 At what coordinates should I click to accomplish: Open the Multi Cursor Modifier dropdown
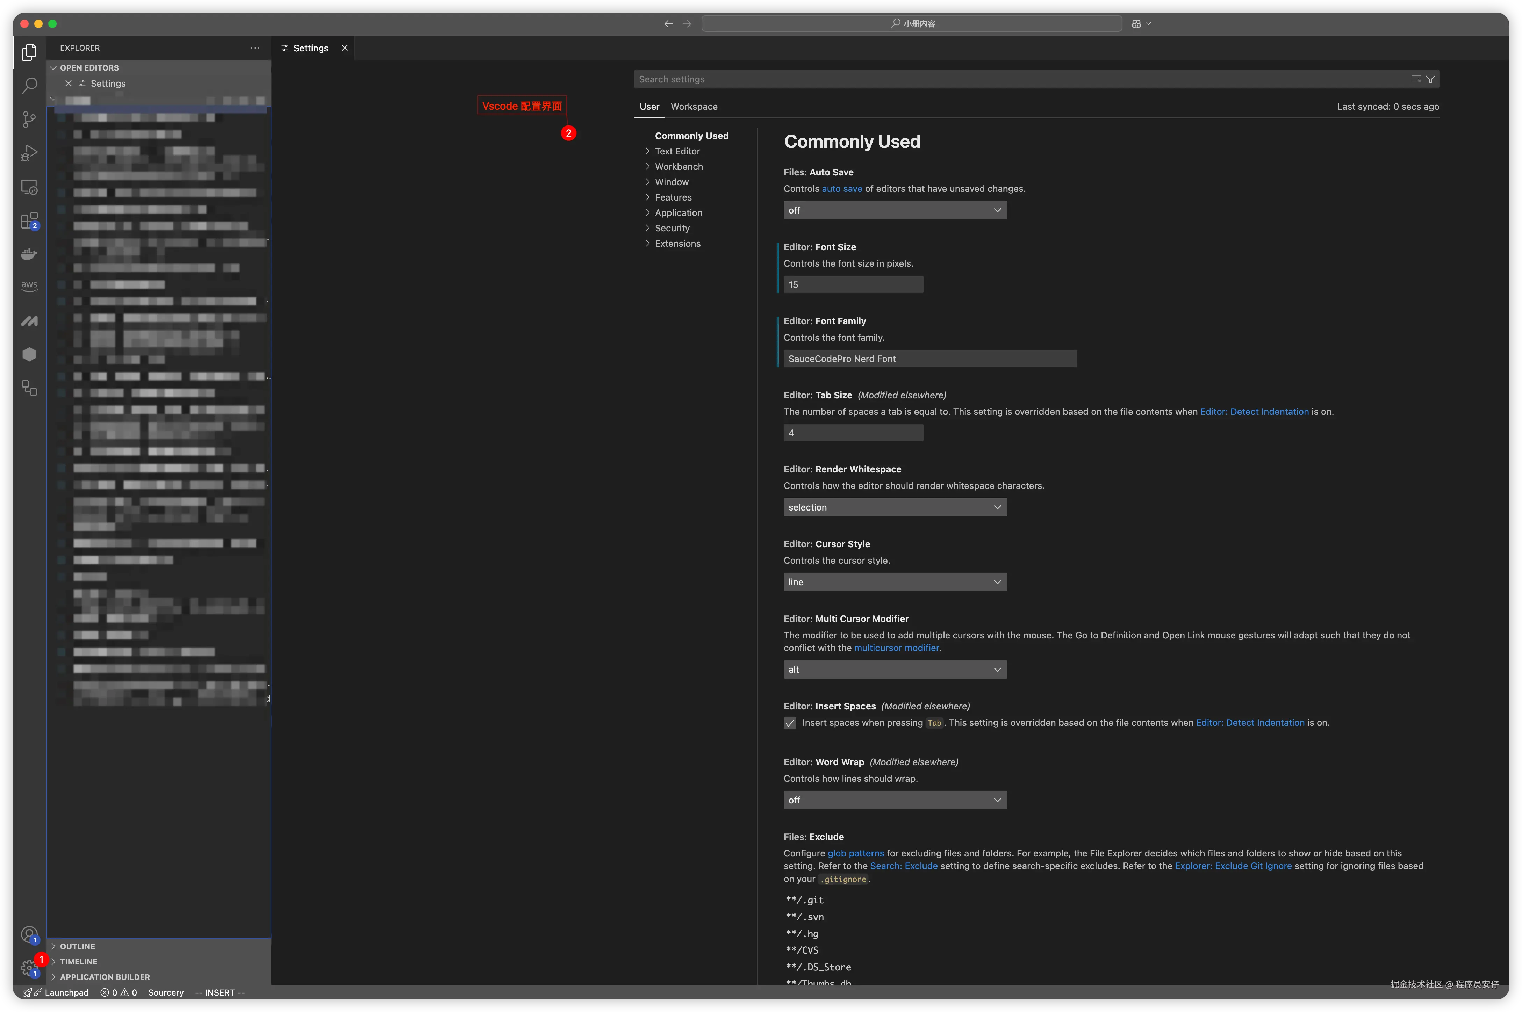895,670
